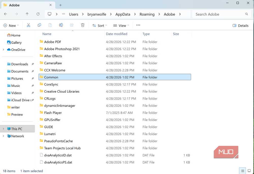The height and width of the screenshot is (174, 254).
Task: Click the Rename icon in toolbar
Action: click(x=61, y=25)
